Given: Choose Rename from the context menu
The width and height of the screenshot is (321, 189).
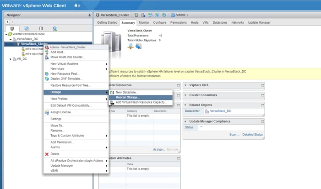Looking at the screenshot, I should [x=76, y=131].
